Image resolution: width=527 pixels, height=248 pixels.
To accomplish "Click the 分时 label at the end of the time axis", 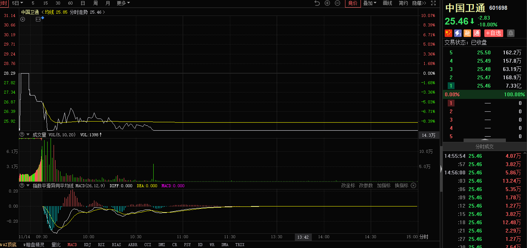I will tap(424, 237).
